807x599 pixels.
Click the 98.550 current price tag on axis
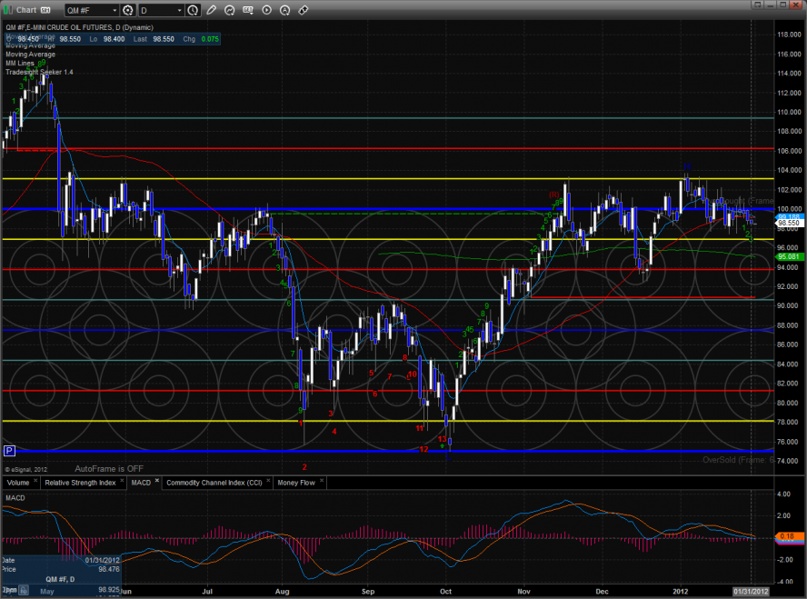pyautogui.click(x=789, y=224)
